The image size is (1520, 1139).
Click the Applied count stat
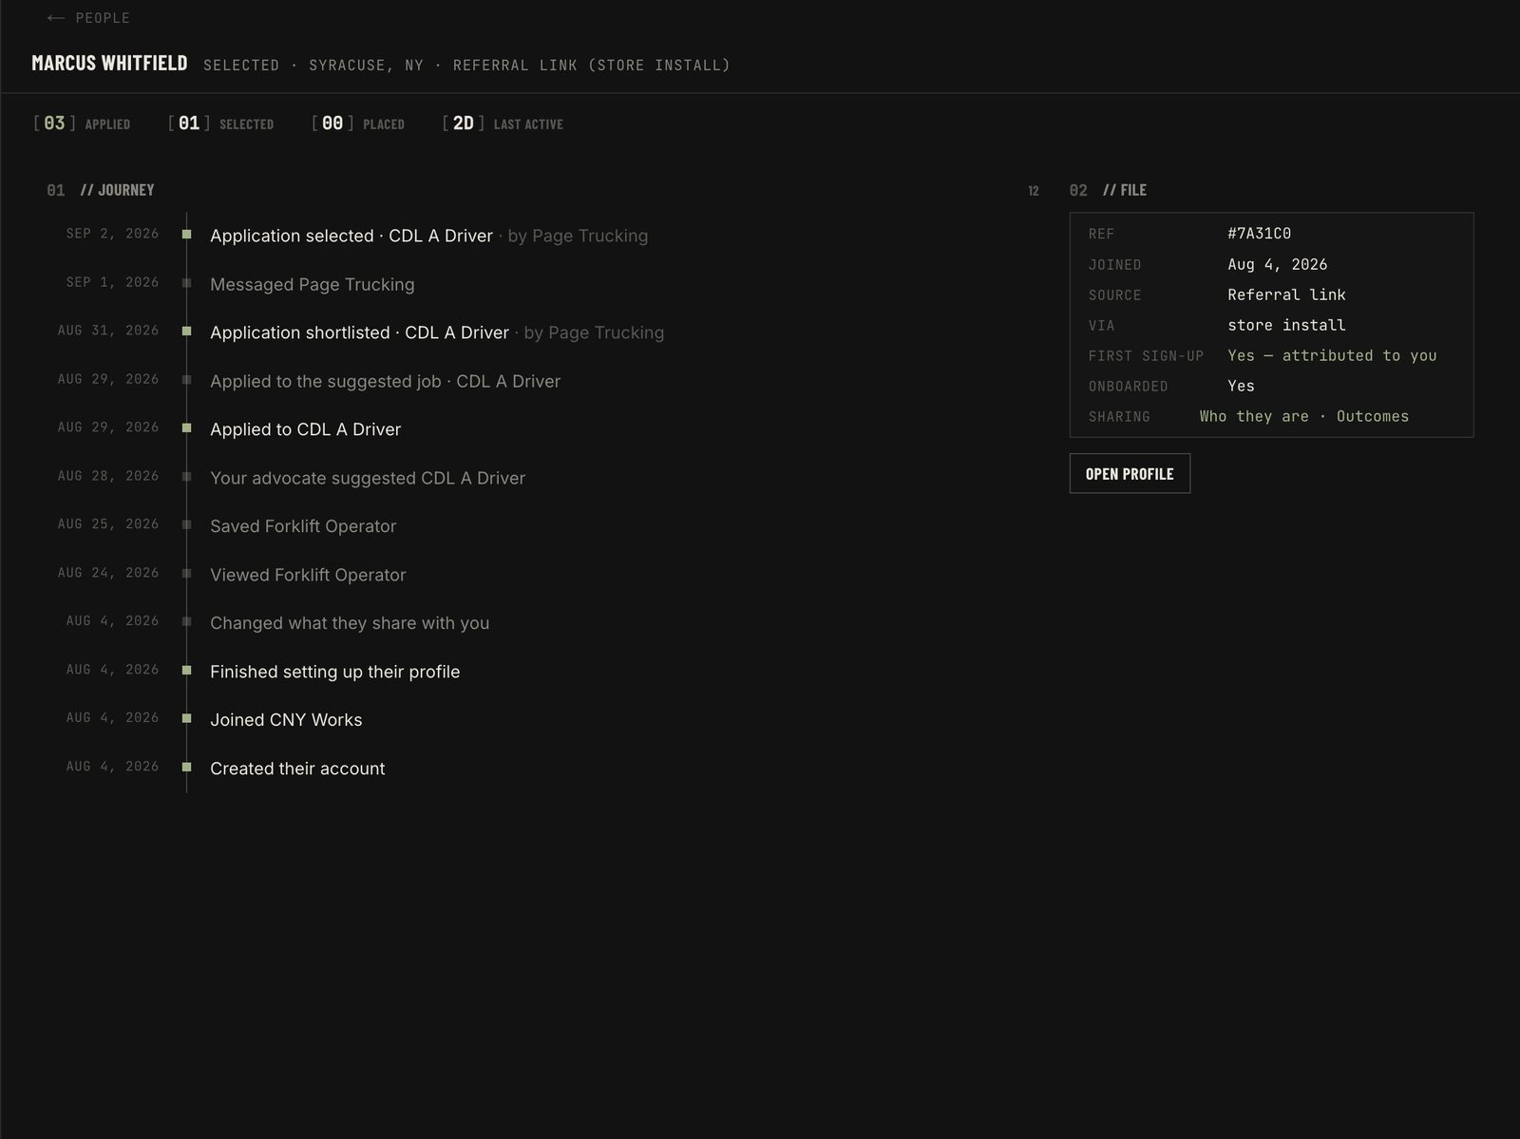82,123
